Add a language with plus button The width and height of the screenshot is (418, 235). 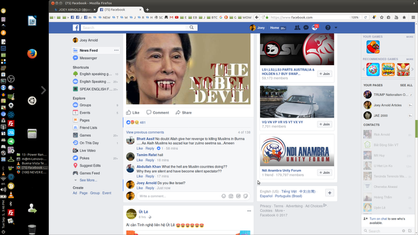click(x=329, y=193)
